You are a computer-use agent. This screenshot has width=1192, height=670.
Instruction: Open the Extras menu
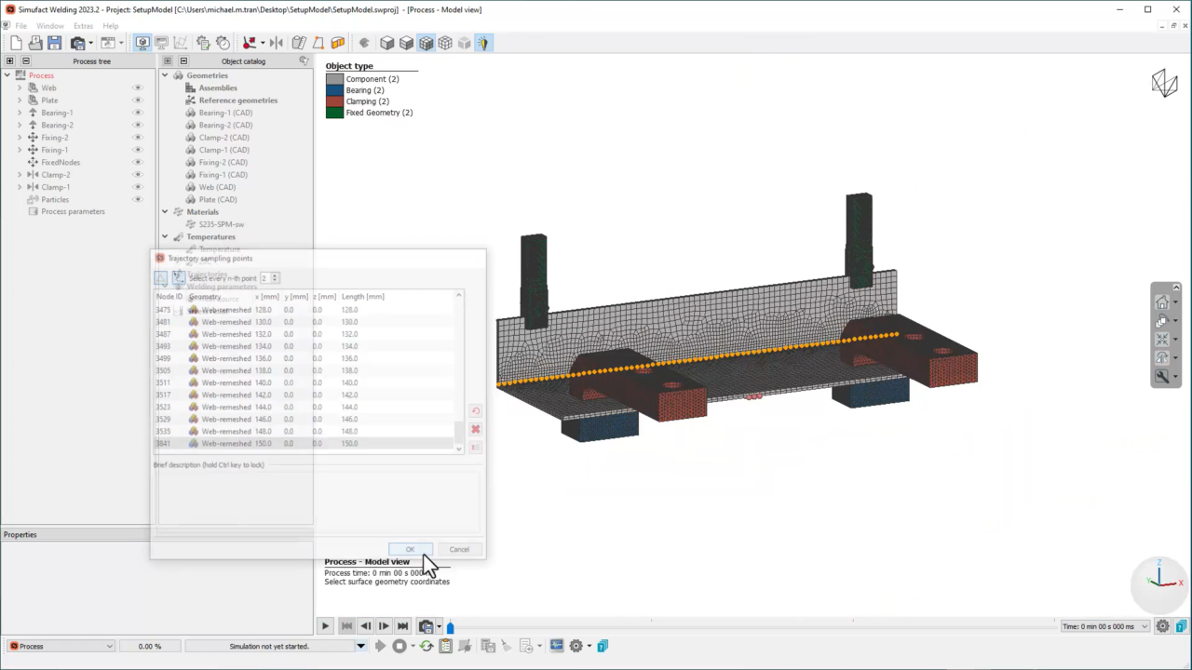pos(83,26)
